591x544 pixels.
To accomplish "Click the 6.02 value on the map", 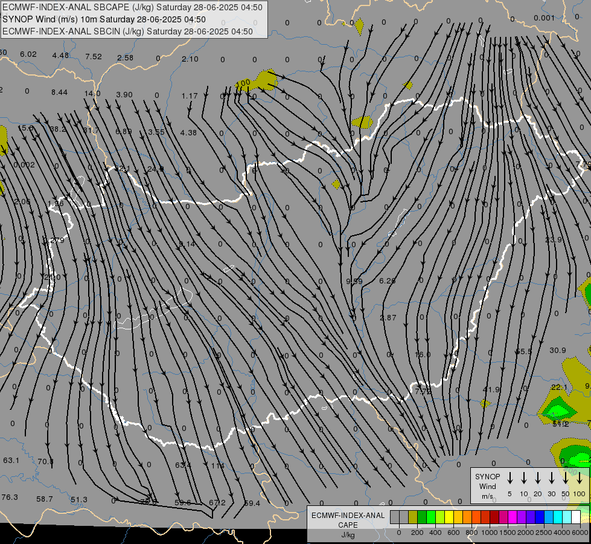I will tap(28, 54).
